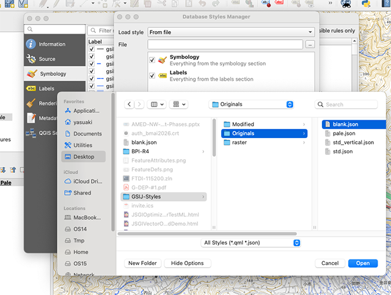Open the Modified folder
Image resolution: width=391 pixels, height=295 pixels.
tap(265, 124)
